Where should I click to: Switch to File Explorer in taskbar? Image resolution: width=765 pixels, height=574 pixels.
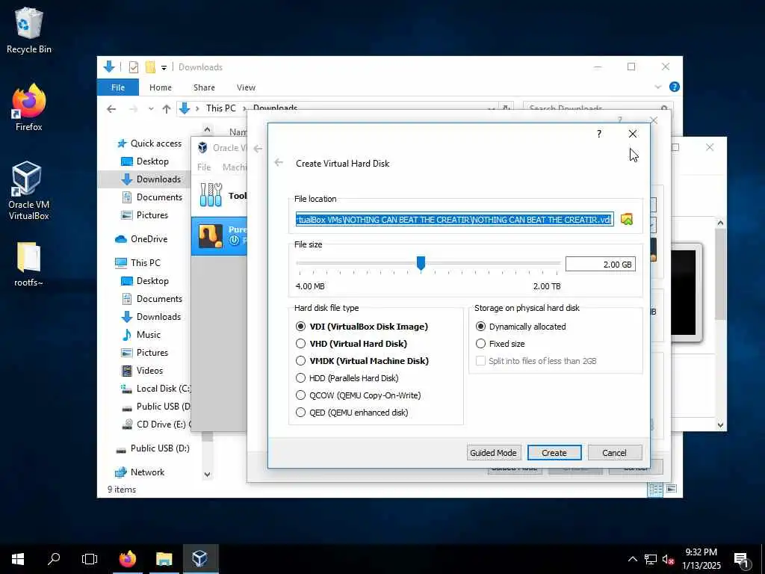click(164, 559)
